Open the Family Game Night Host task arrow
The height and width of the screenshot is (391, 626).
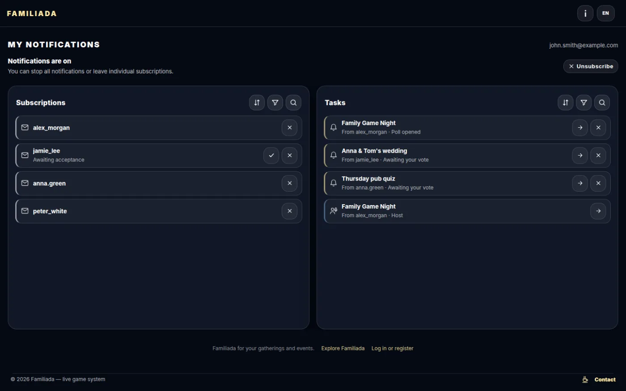[598, 211]
